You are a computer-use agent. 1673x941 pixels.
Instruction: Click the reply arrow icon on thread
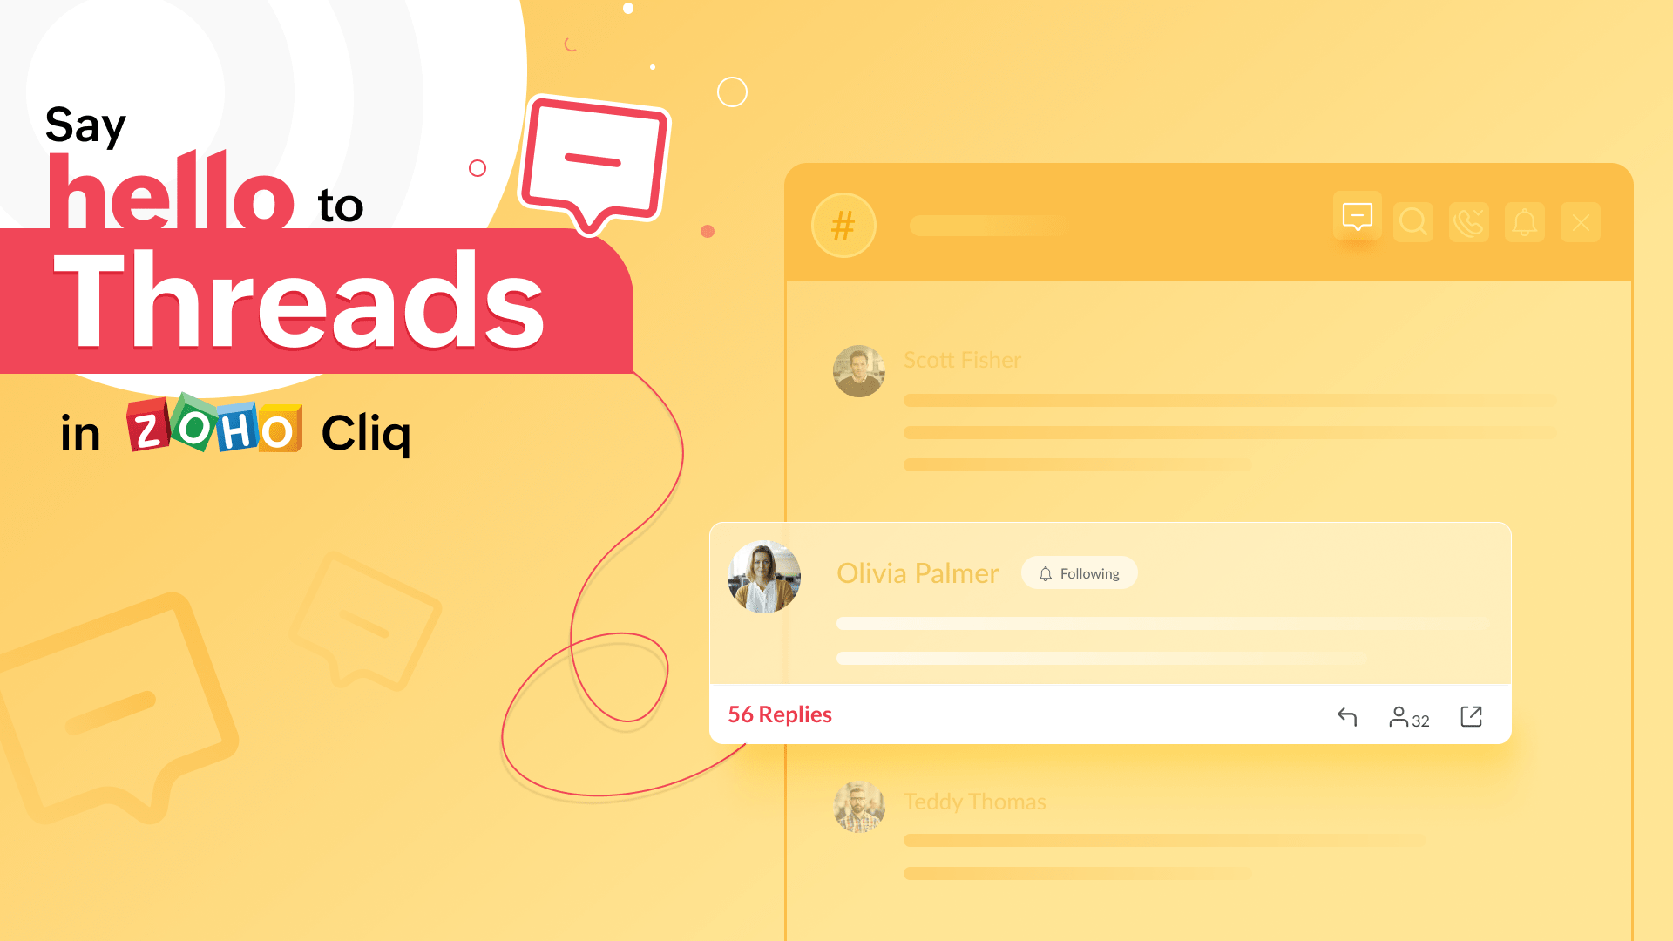click(x=1344, y=714)
